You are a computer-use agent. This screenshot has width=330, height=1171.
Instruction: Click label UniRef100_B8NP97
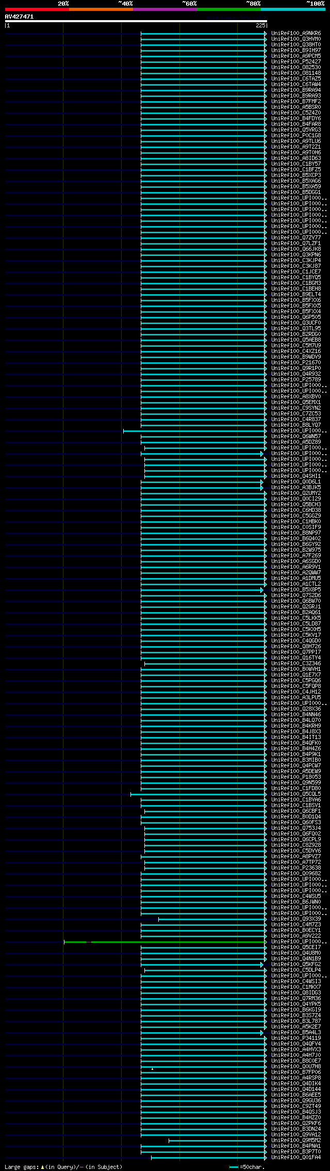296,533
